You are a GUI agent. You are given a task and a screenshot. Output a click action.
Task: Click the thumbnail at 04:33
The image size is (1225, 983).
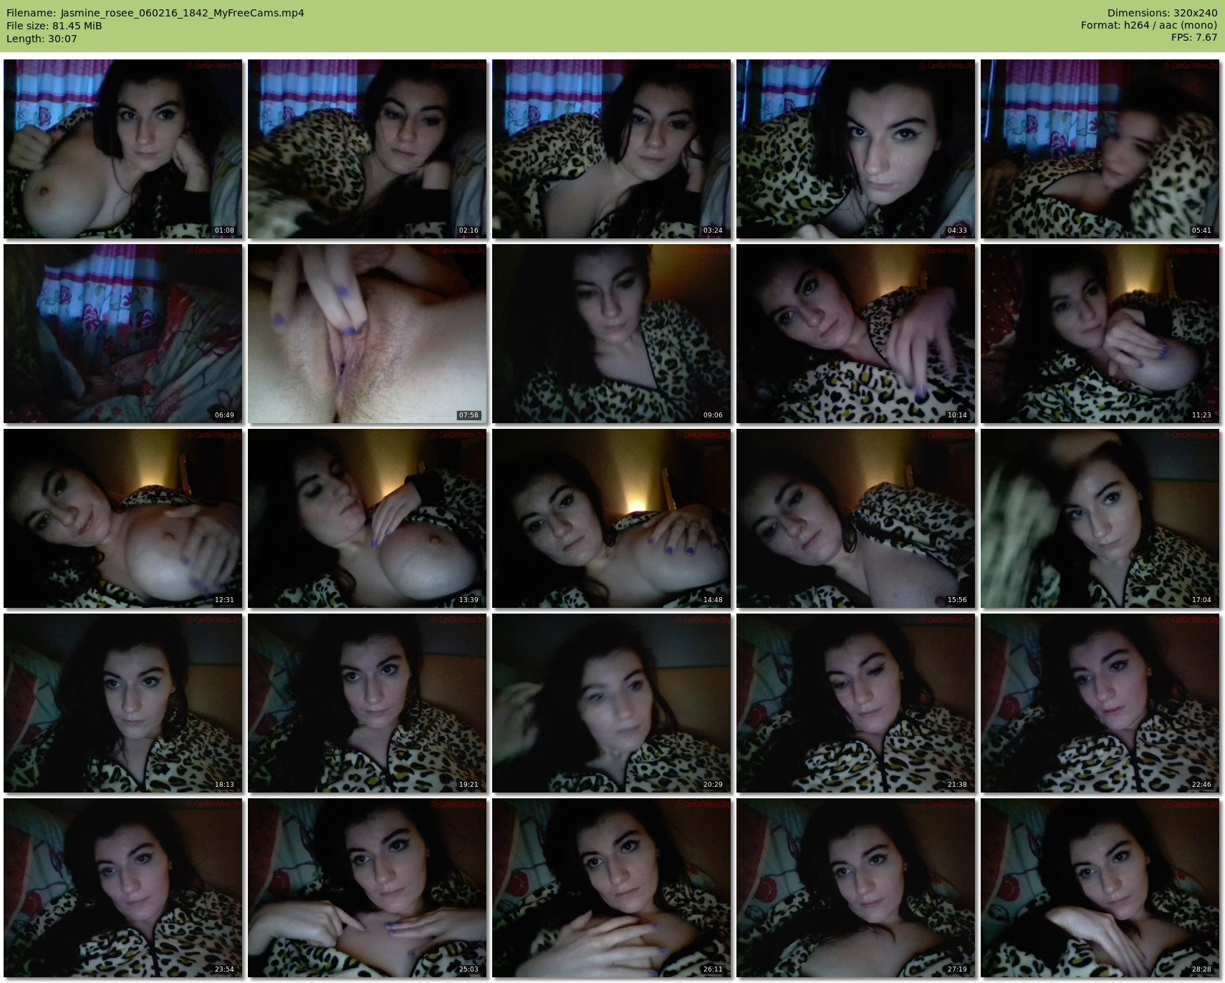(856, 149)
